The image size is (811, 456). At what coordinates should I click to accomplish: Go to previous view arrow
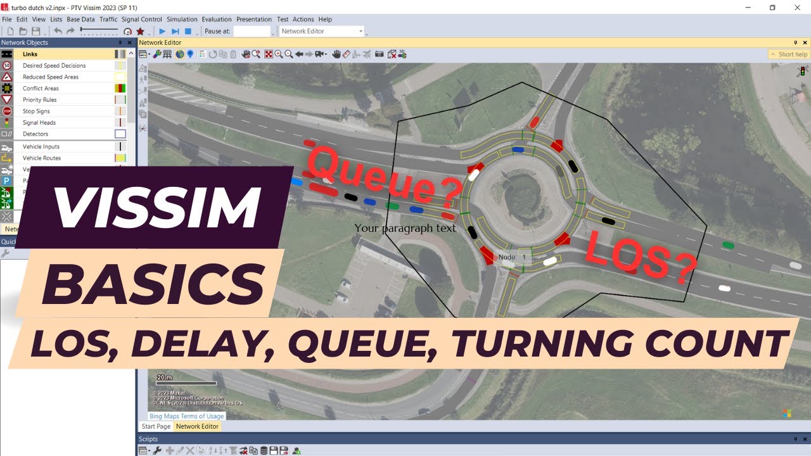[x=299, y=54]
